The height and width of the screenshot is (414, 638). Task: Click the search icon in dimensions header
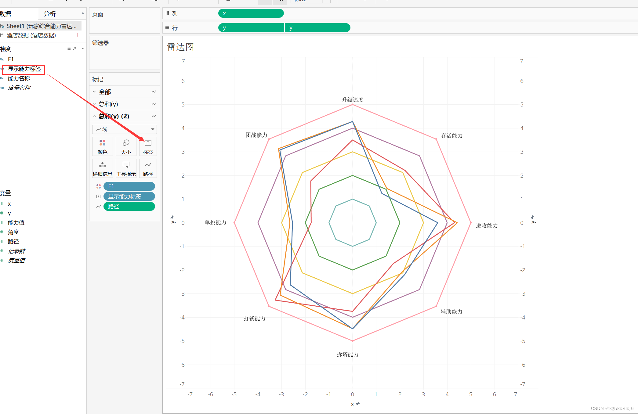point(74,48)
